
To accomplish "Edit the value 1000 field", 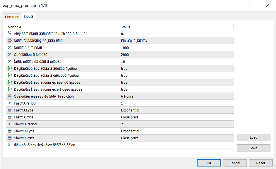I will point(177,48).
